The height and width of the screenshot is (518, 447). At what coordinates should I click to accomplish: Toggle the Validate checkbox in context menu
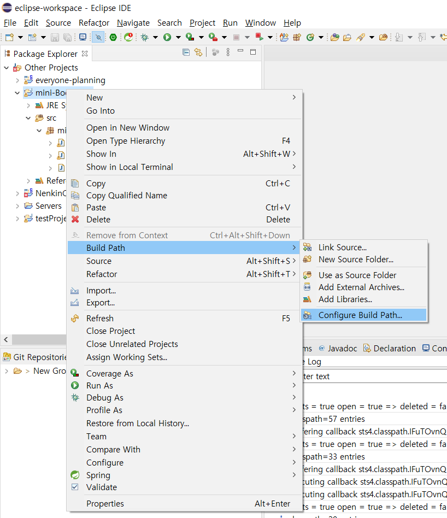[75, 487]
